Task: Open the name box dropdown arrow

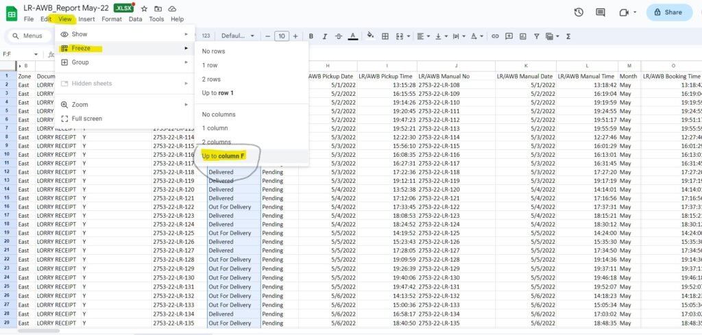Action: point(36,54)
